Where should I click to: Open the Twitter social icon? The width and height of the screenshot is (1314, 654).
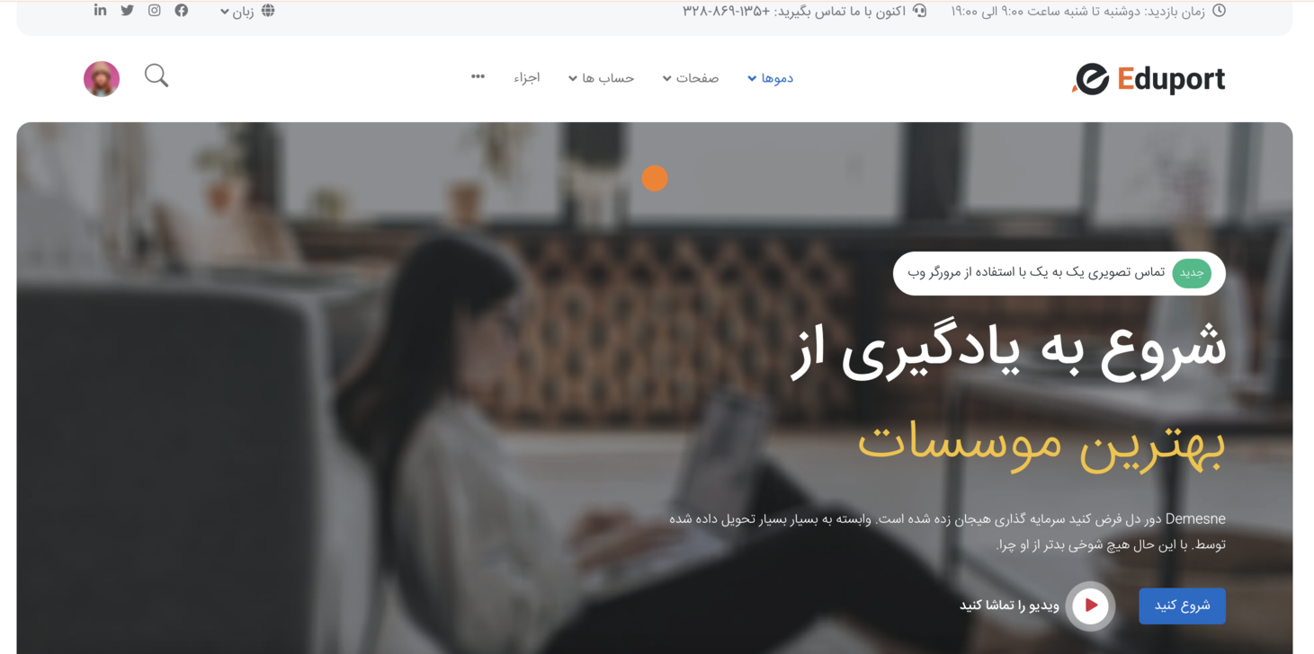point(127,10)
